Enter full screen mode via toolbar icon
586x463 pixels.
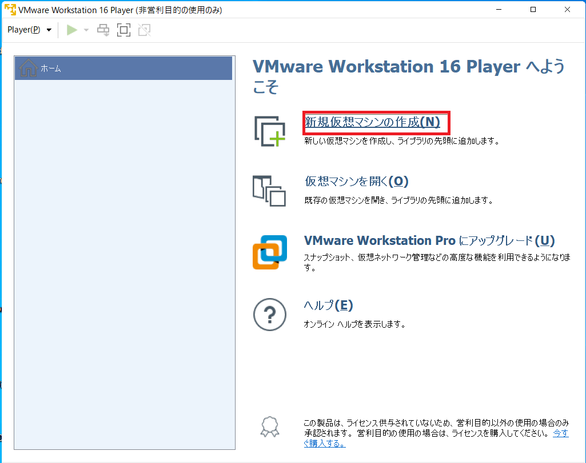click(x=123, y=30)
